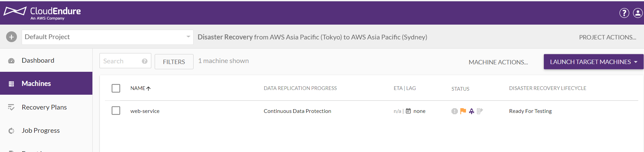Click the server export status icon

coord(480,111)
